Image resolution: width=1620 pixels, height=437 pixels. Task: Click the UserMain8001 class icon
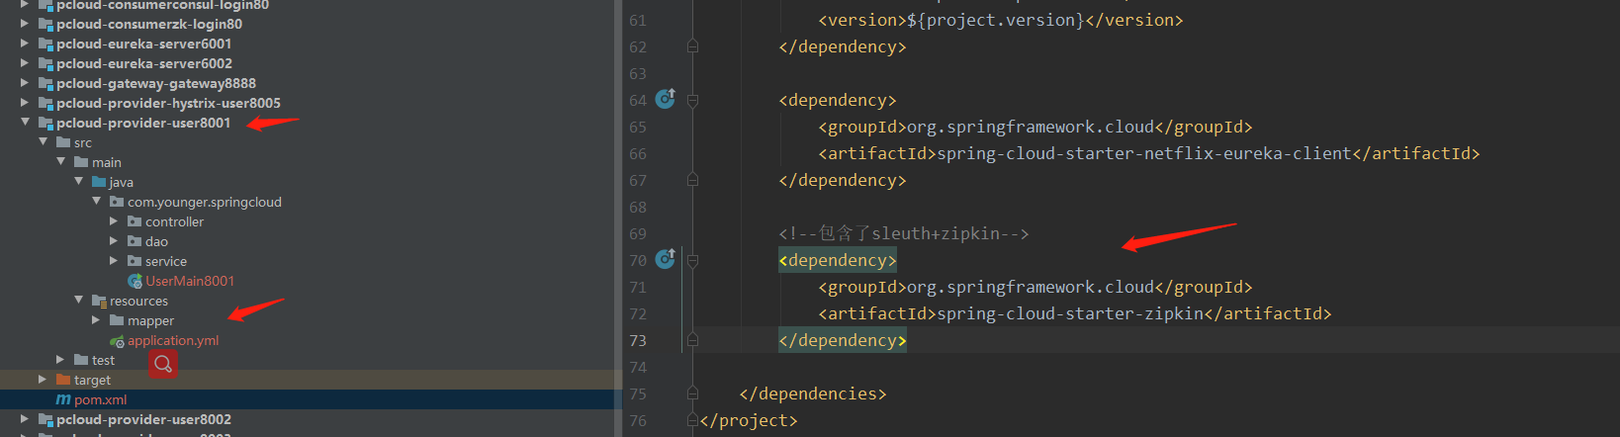click(135, 281)
